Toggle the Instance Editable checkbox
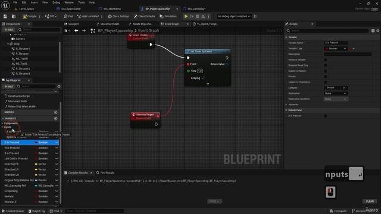The image size is (381, 214). pos(326,59)
